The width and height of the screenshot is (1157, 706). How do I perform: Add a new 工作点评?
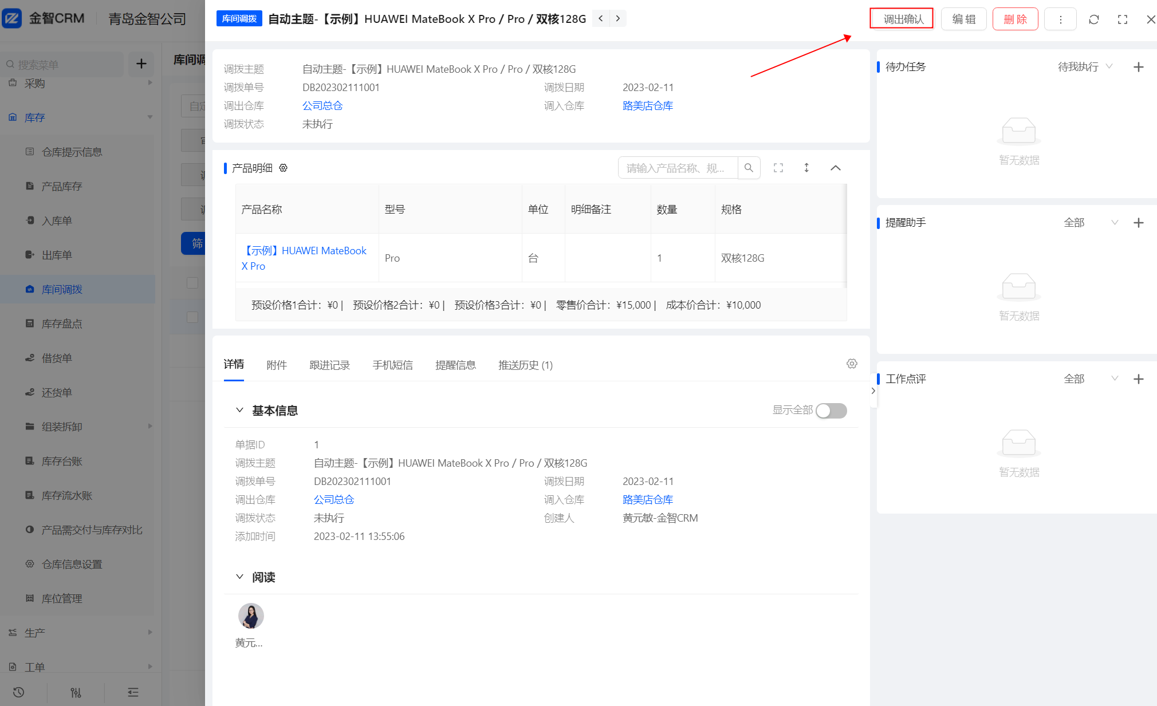pos(1139,379)
